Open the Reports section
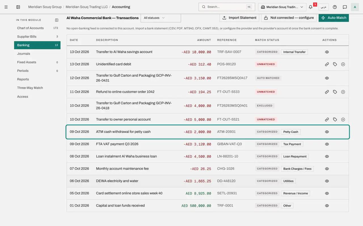The height and width of the screenshot is (226, 363). tap(37, 79)
